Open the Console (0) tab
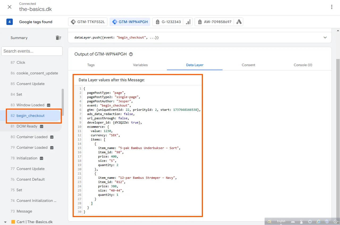 tap(303, 65)
